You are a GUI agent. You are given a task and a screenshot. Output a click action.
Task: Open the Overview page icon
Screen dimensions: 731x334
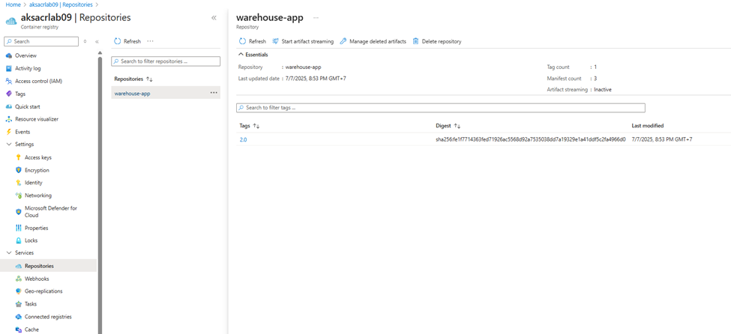[x=8, y=55]
